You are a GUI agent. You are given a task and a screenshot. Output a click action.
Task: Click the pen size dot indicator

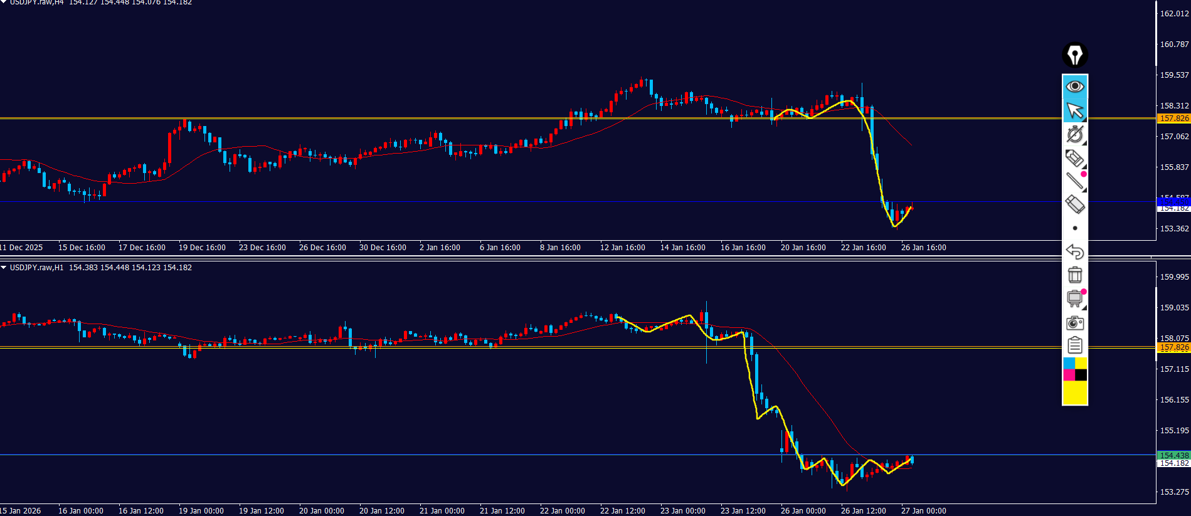[x=1074, y=228]
